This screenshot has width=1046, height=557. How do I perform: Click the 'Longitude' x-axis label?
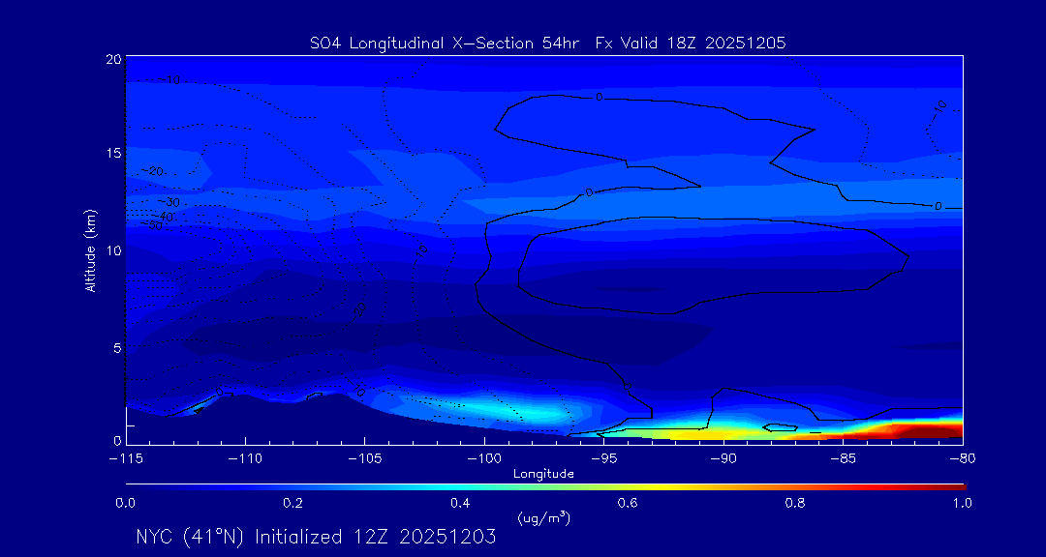pos(543,474)
